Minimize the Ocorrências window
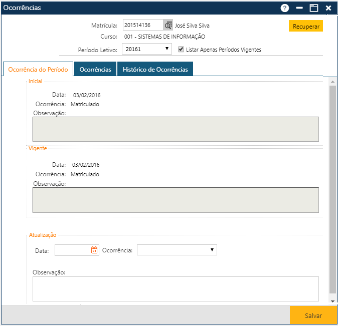Viewport: 338px width, 326px height. coord(299,8)
